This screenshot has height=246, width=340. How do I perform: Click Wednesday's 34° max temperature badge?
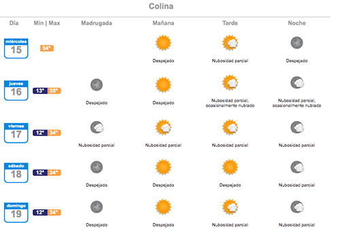(47, 48)
